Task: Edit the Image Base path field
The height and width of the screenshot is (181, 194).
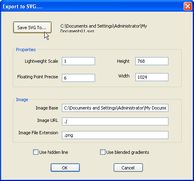Action: [x=115, y=108]
